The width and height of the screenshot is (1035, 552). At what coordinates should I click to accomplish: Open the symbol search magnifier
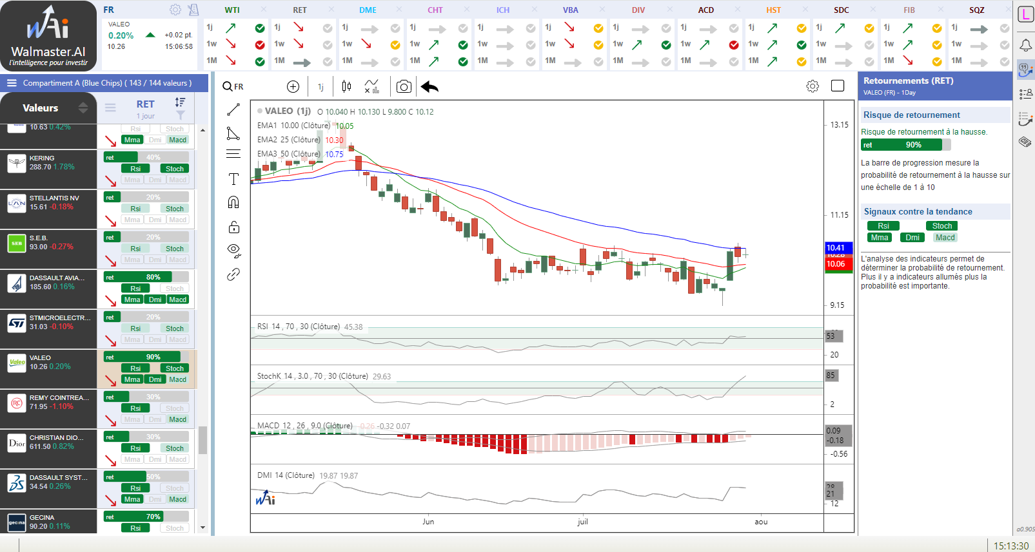pos(227,87)
